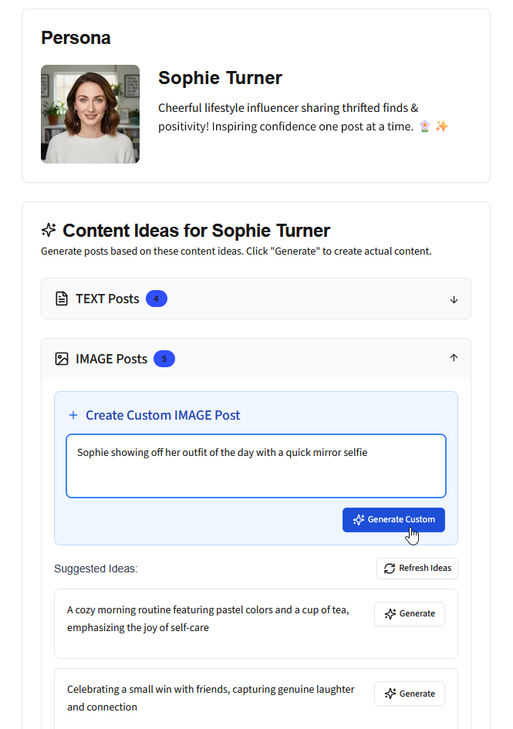Click the sparkle icon beside Content Ideas heading
This screenshot has height=729, width=513.
click(49, 230)
